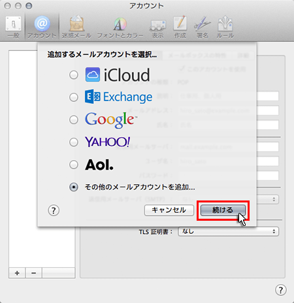Click the 追加するメールアカウントを選択 heading

coord(102,54)
